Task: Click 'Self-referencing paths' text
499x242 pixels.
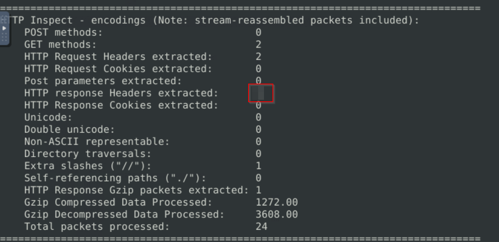Action: [91, 178]
